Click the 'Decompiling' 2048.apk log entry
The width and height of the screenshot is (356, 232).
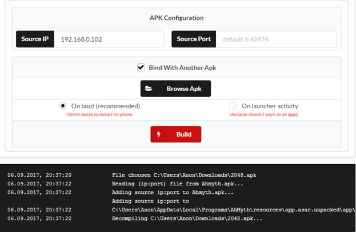pos(187,218)
